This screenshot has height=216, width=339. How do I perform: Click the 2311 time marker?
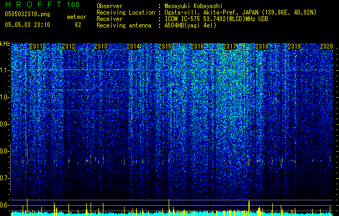(36, 46)
